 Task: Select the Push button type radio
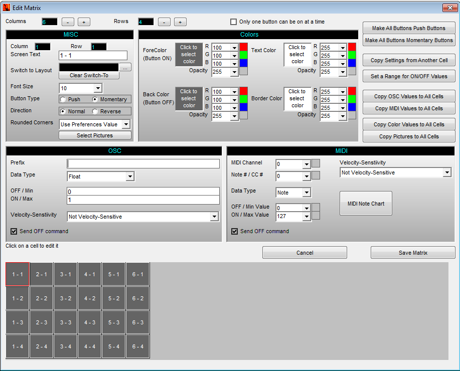pyautogui.click(x=63, y=99)
